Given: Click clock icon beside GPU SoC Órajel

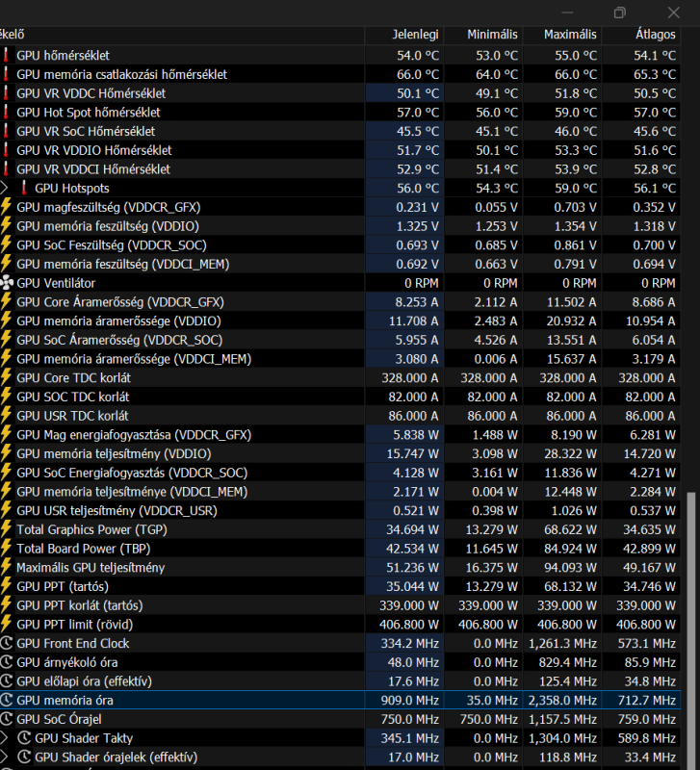Looking at the screenshot, I should coord(6,719).
